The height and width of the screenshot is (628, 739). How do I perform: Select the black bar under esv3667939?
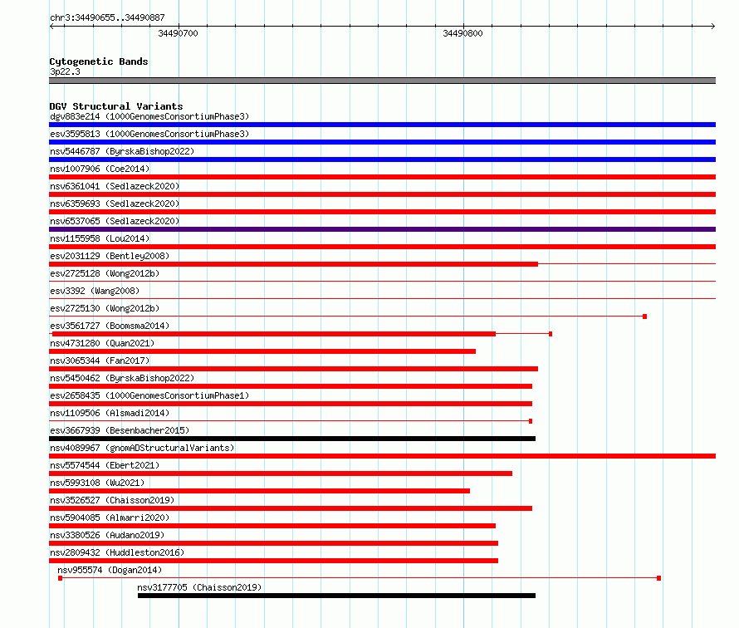(x=292, y=439)
